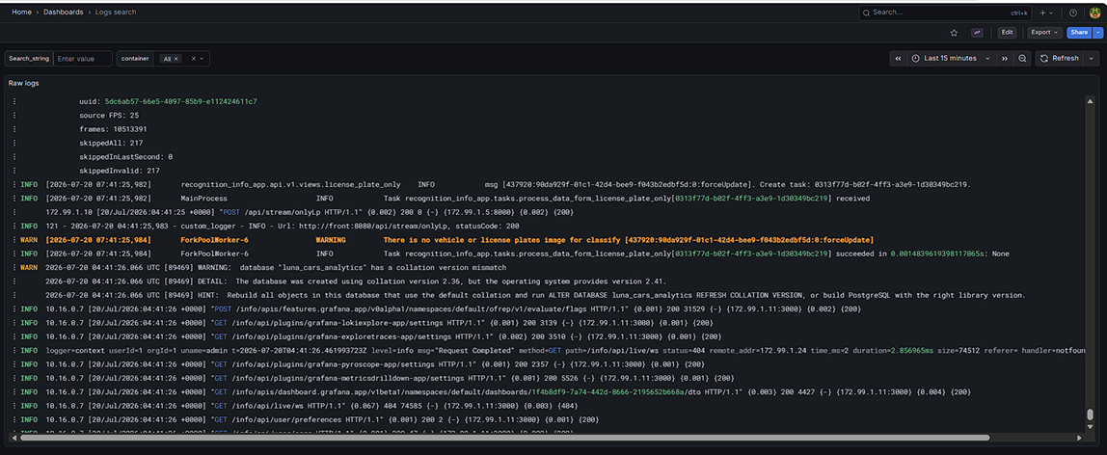Click uuid value '5dc6ab57-66e5-4097-85b9-e112424611c7'
This screenshot has width=1107, height=455.
[180, 101]
